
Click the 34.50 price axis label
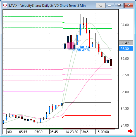click(x=125, y=109)
